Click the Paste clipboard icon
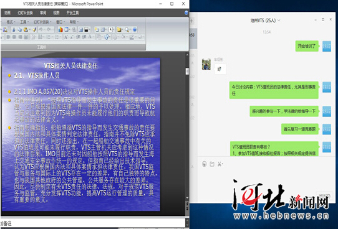This screenshot has width=338, height=229. [x=26, y=29]
